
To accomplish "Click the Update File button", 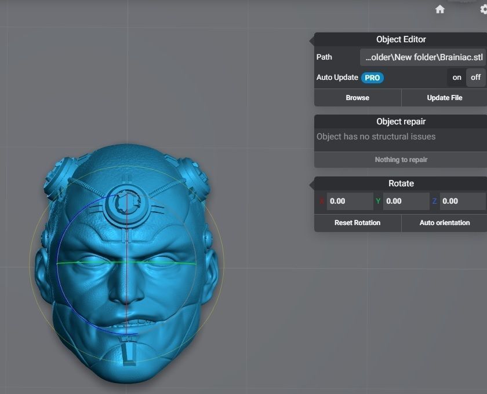I will point(445,98).
